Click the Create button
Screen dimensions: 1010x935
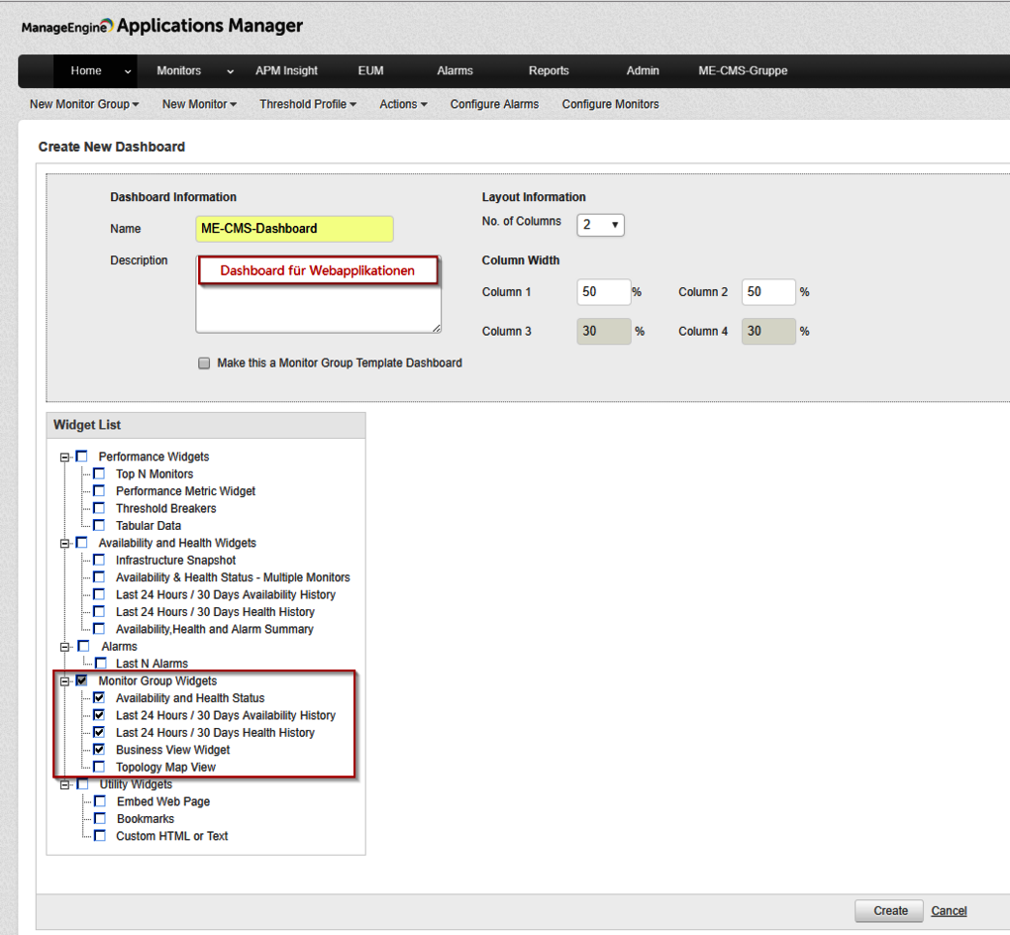tap(889, 911)
